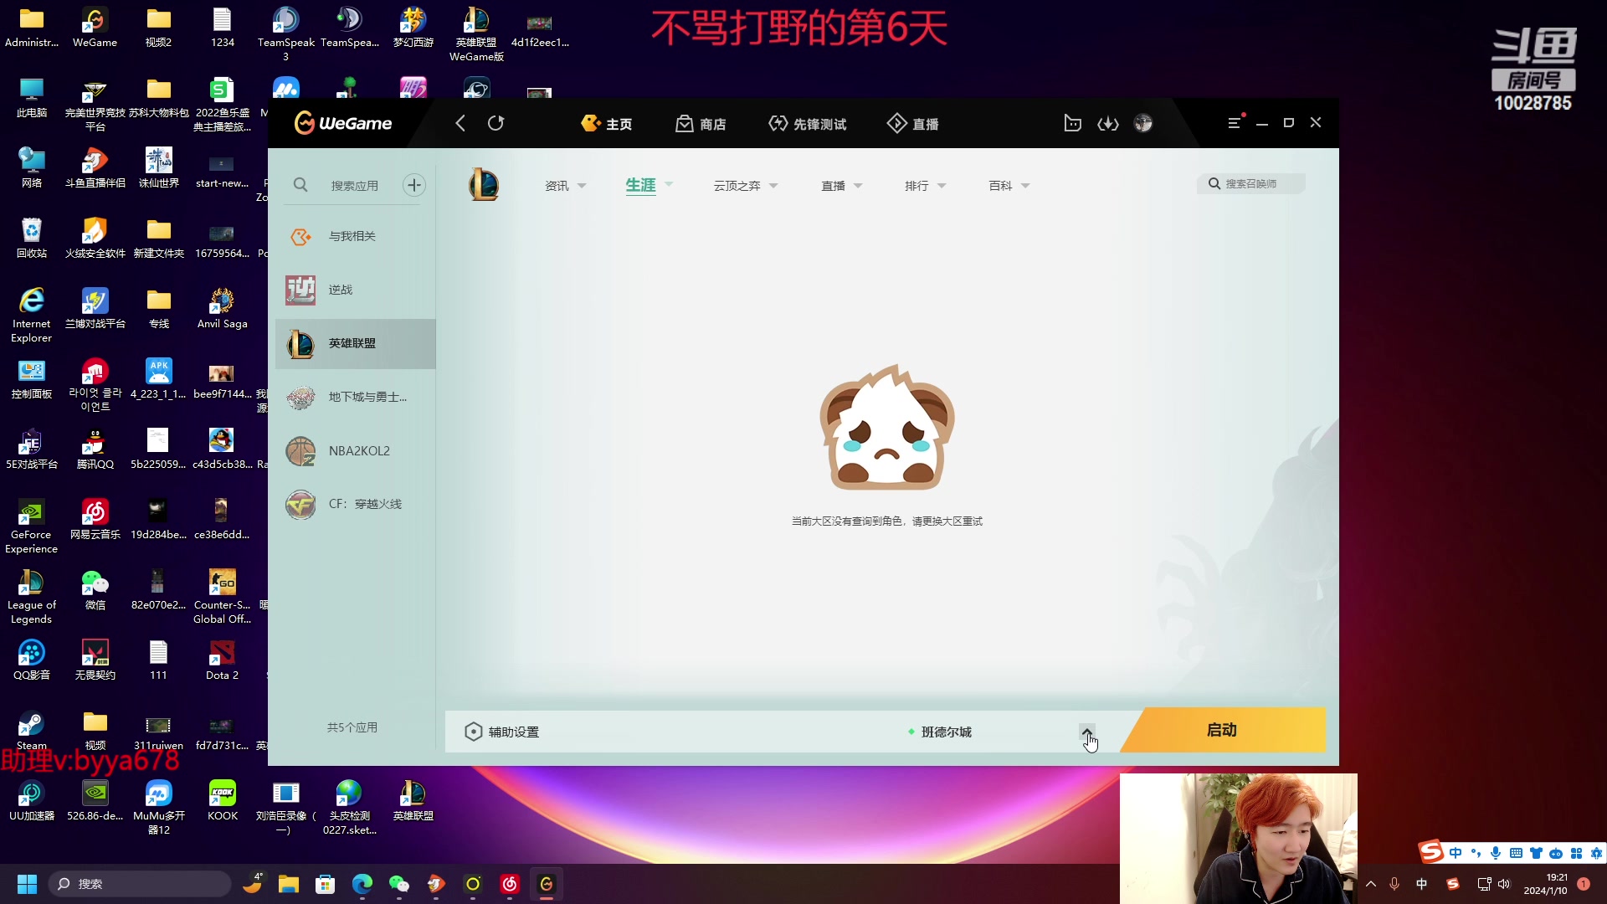Open the Internet Explorer desktop icon
The width and height of the screenshot is (1607, 904).
pos(32,316)
